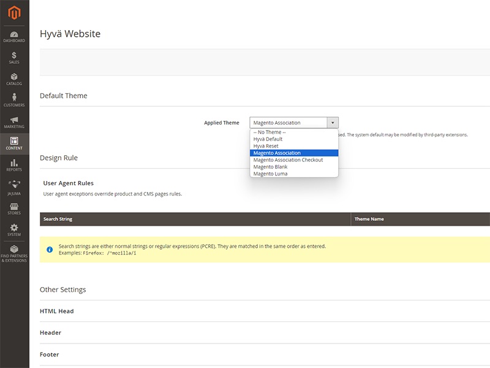Pick Magento Association Checkout theme option
This screenshot has width=490, height=368.
coord(288,160)
